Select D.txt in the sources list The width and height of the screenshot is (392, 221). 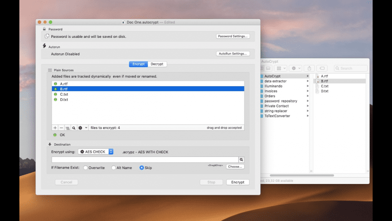[x=148, y=99]
